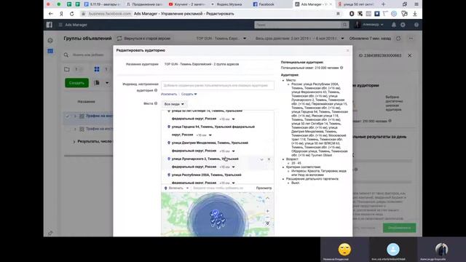Click the search icon in the filter bar
Screen dimensions: 466x262
[x=66, y=55]
